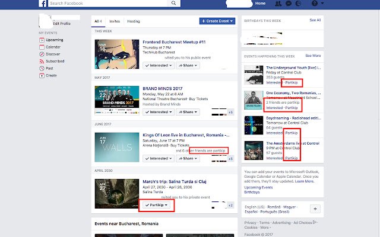This screenshot has width=380, height=237.
Task: Open Frontend Bucharest Meetup #11 event title
Action: pyautogui.click(x=174, y=42)
